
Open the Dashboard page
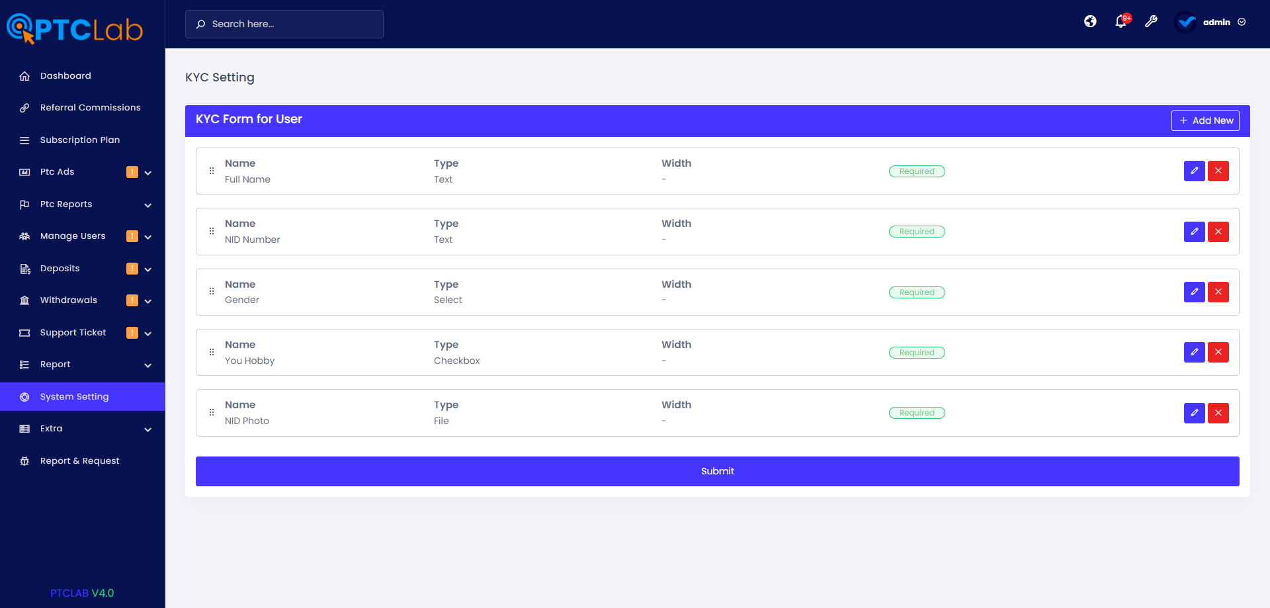click(x=64, y=75)
